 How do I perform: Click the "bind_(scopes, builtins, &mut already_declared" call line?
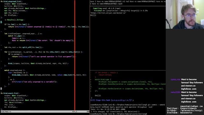pos(38,64)
